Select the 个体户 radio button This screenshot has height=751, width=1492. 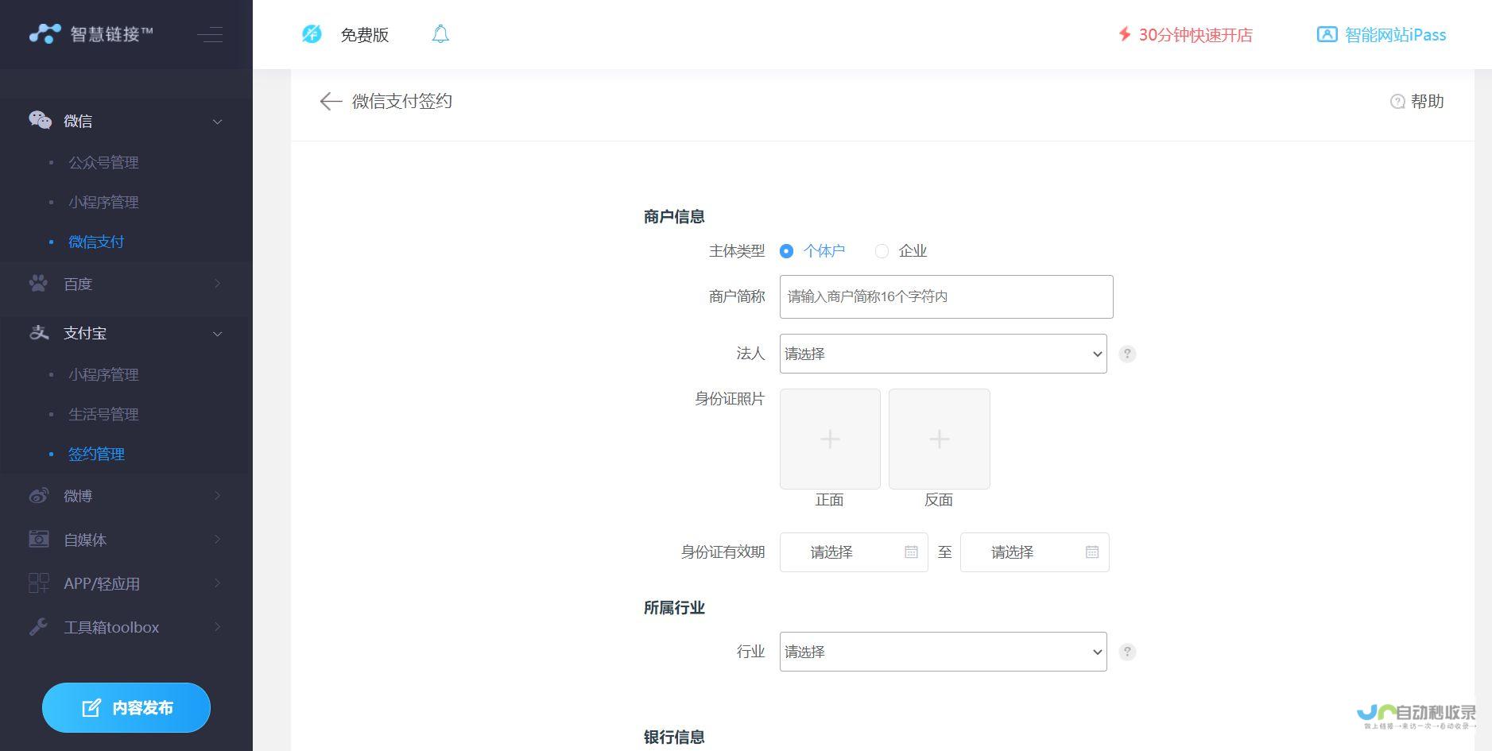(x=786, y=251)
